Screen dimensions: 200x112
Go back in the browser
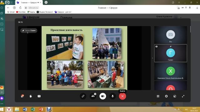click(8, 8)
